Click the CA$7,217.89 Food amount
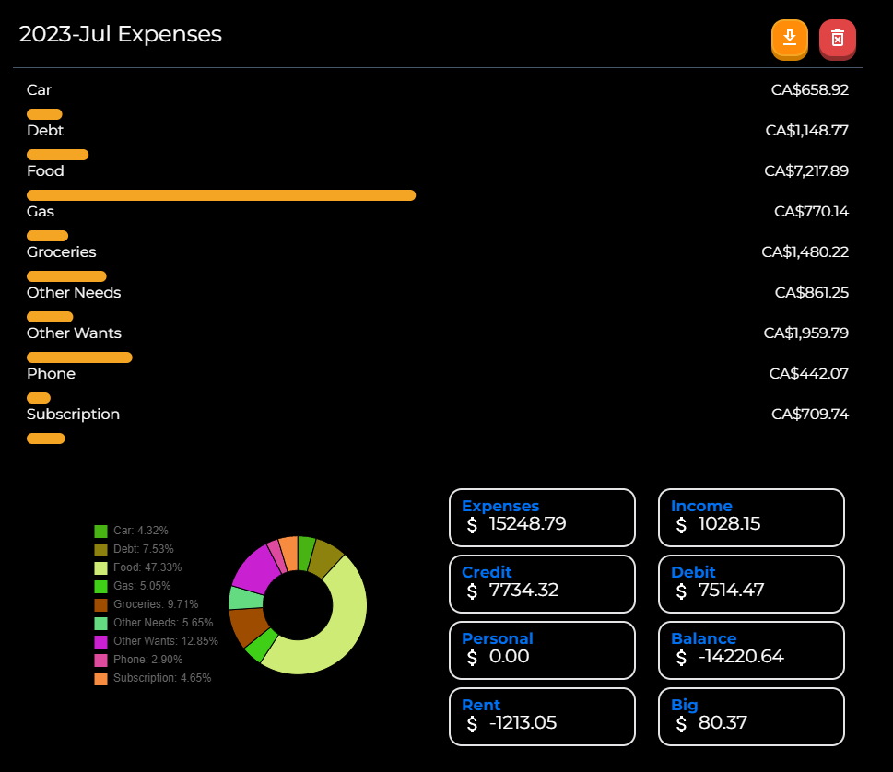Viewport: 893px width, 772px height. 805,170
